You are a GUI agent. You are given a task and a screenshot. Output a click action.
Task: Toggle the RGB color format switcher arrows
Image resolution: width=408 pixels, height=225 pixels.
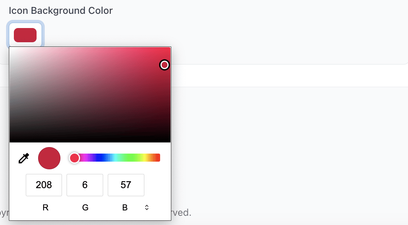point(147,207)
